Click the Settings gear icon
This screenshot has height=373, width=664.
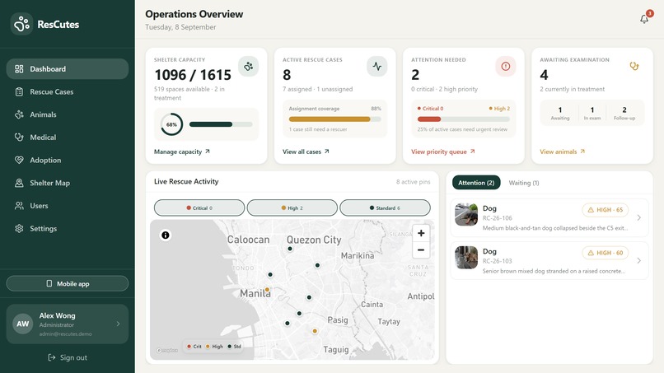point(19,229)
